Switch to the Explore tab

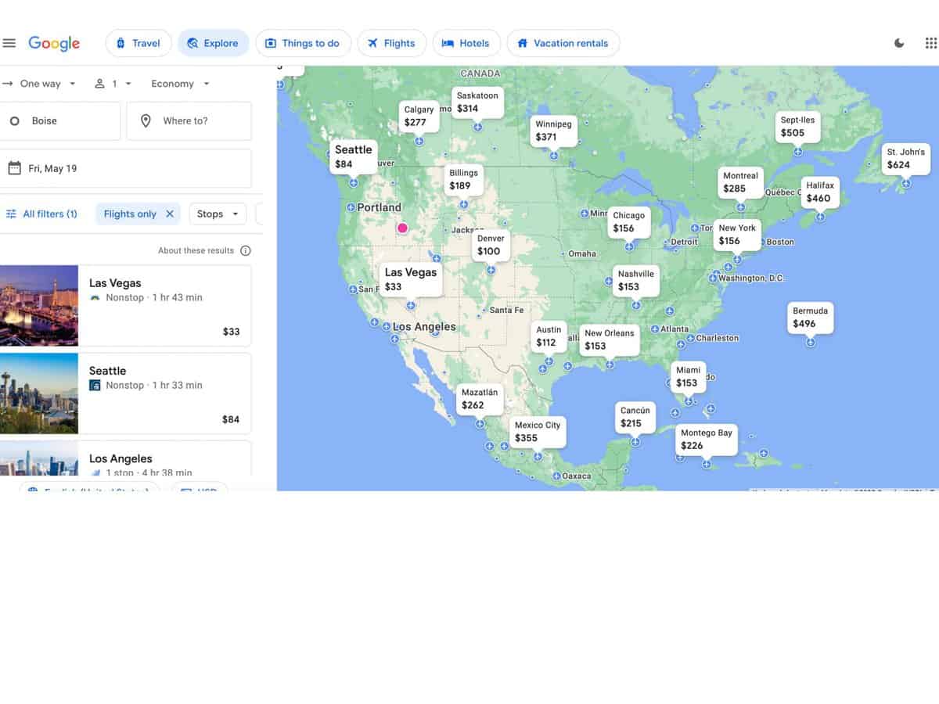click(214, 43)
